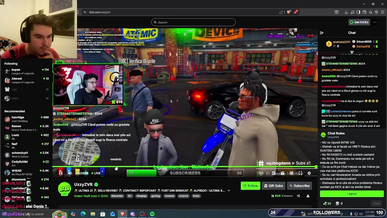Subscribe to the UzzyZVR channel
This screenshot has width=387, height=218.
pos(299,186)
